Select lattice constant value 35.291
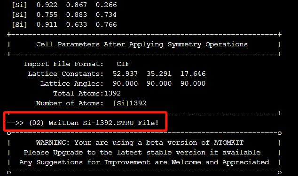 [x=159, y=73]
